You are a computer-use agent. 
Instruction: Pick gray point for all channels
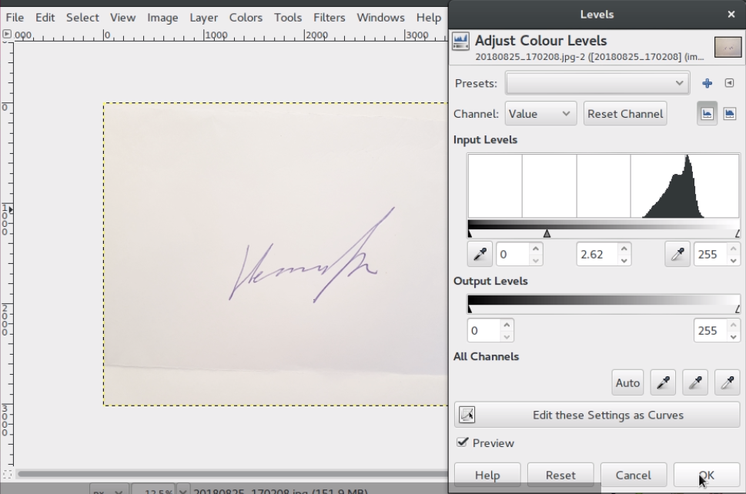point(695,382)
